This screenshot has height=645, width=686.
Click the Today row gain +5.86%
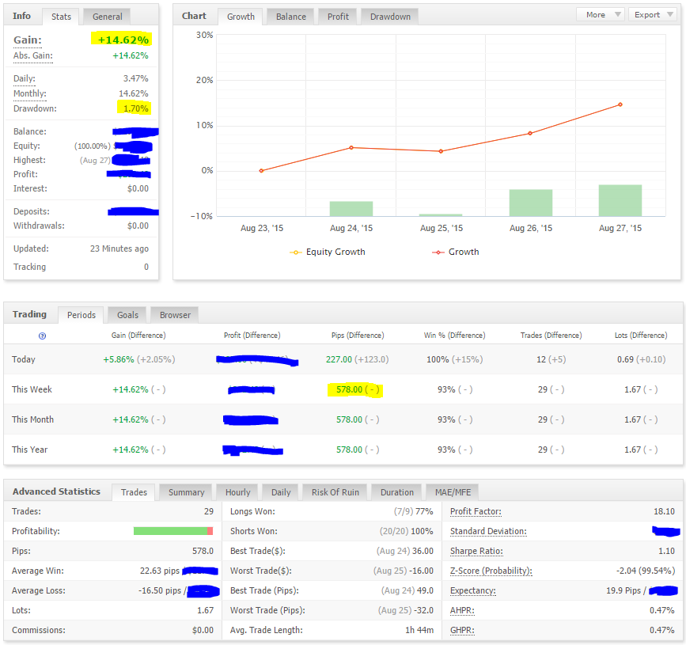(x=119, y=359)
